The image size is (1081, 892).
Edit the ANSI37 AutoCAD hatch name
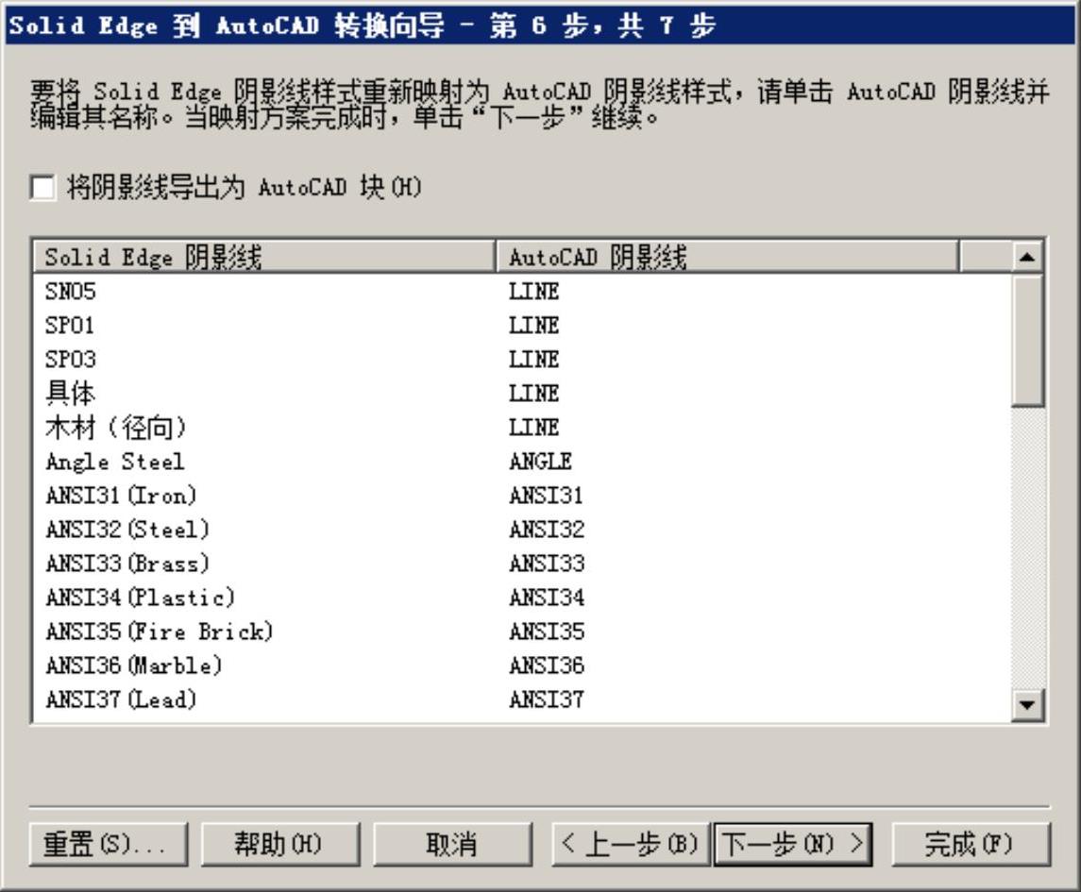click(x=546, y=699)
